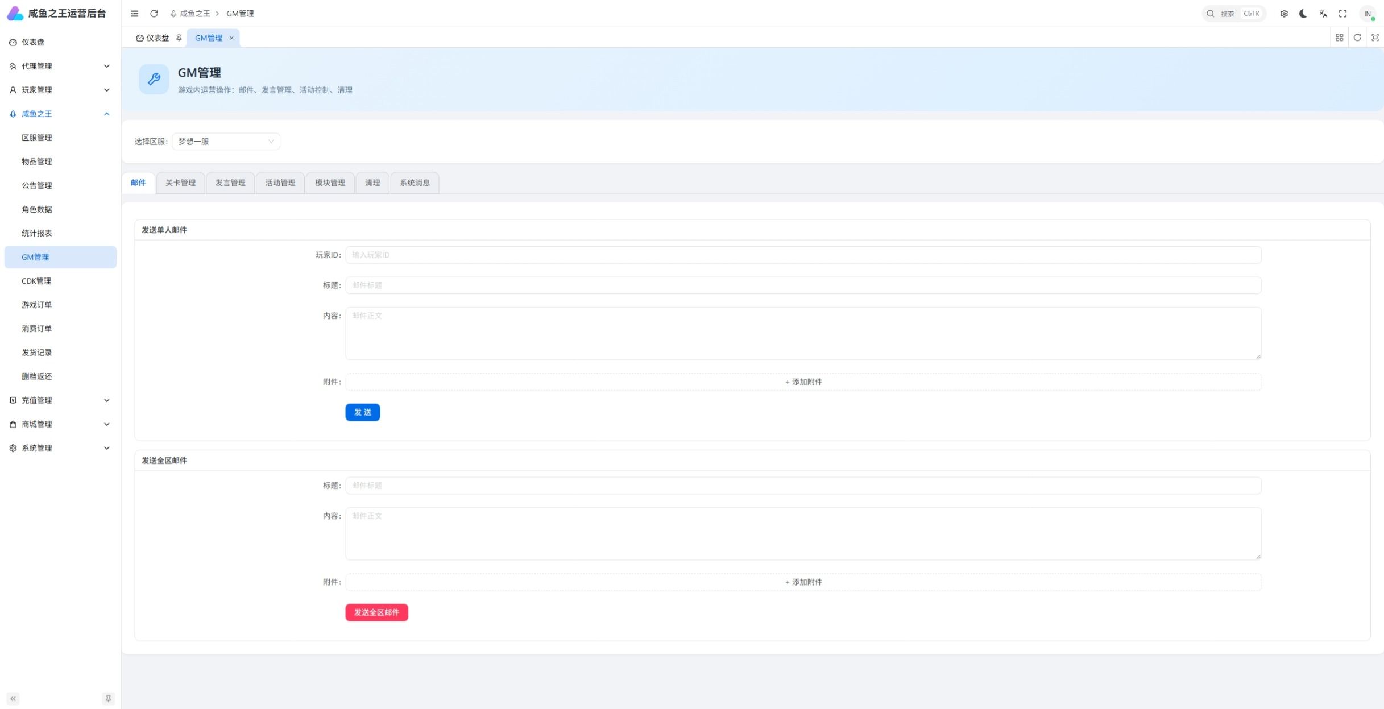Focus the 玩家ID input field
The width and height of the screenshot is (1384, 709).
pos(803,255)
